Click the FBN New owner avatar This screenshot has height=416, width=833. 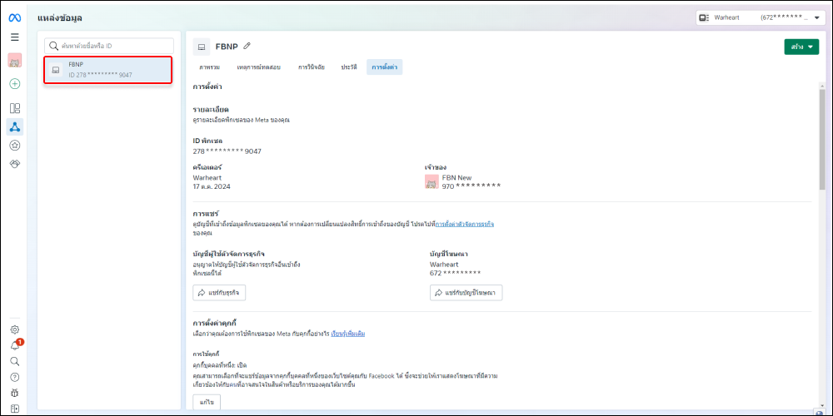pyautogui.click(x=431, y=182)
